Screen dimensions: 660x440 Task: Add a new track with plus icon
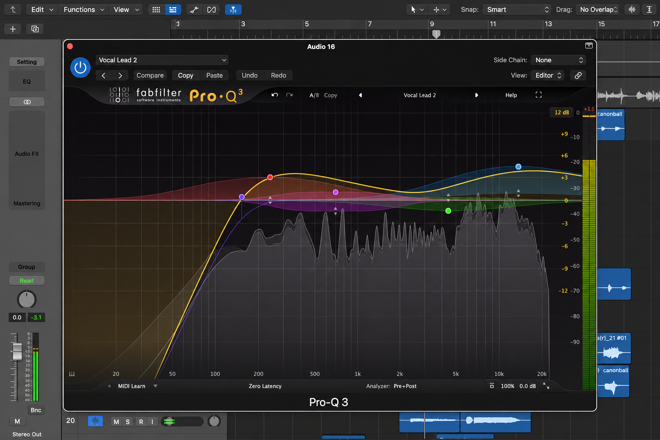(x=13, y=29)
